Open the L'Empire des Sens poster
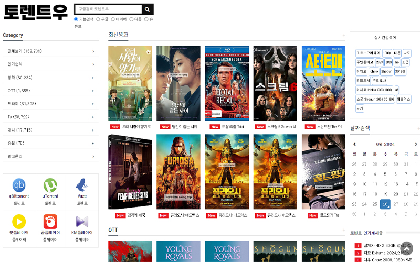The height and width of the screenshot is (262, 420). (x=130, y=172)
